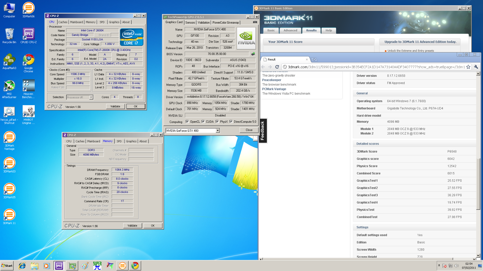Screen dimensions: 483x271
Task: Click the Chrome address bar URL field
Action: tap(376, 67)
